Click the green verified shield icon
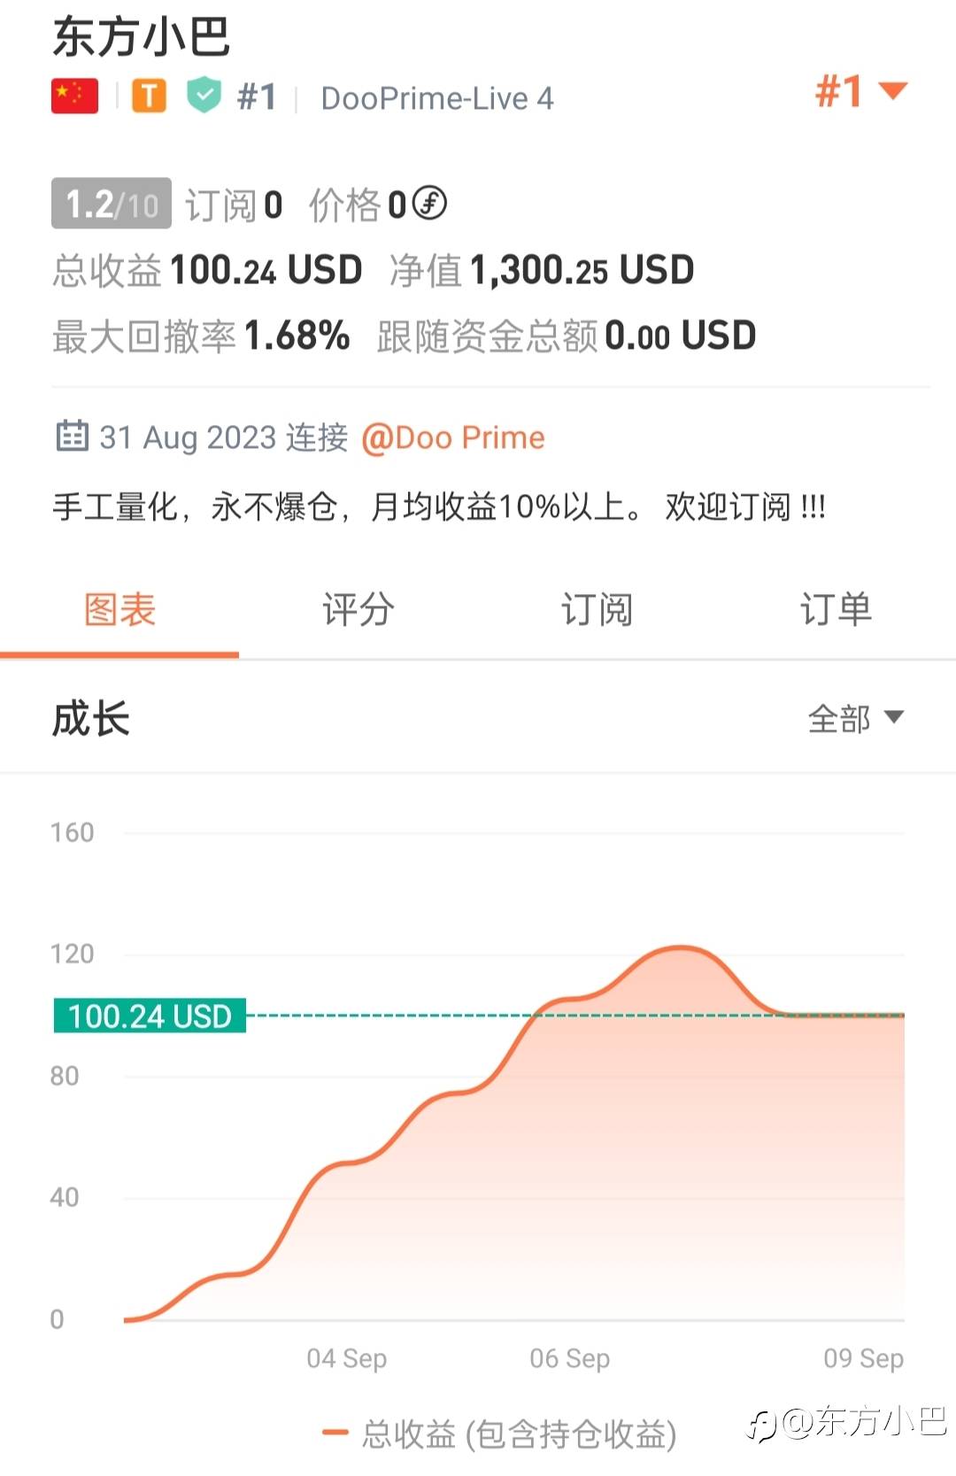Screen dimensions: 956x1476 coord(204,96)
